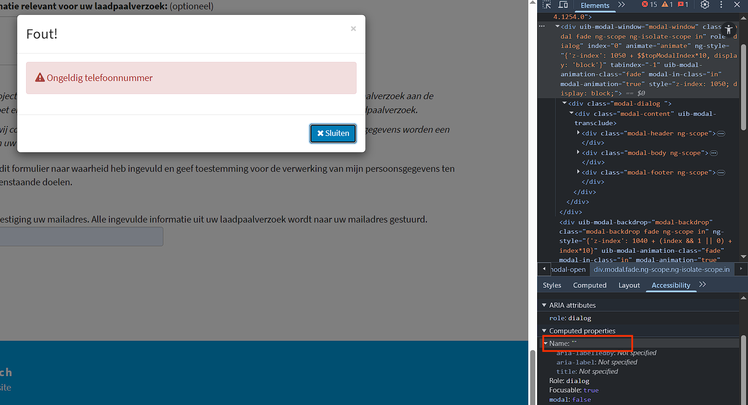Image resolution: width=748 pixels, height=405 pixels.
Task: Expand the modal-footer div node
Action: click(x=578, y=172)
